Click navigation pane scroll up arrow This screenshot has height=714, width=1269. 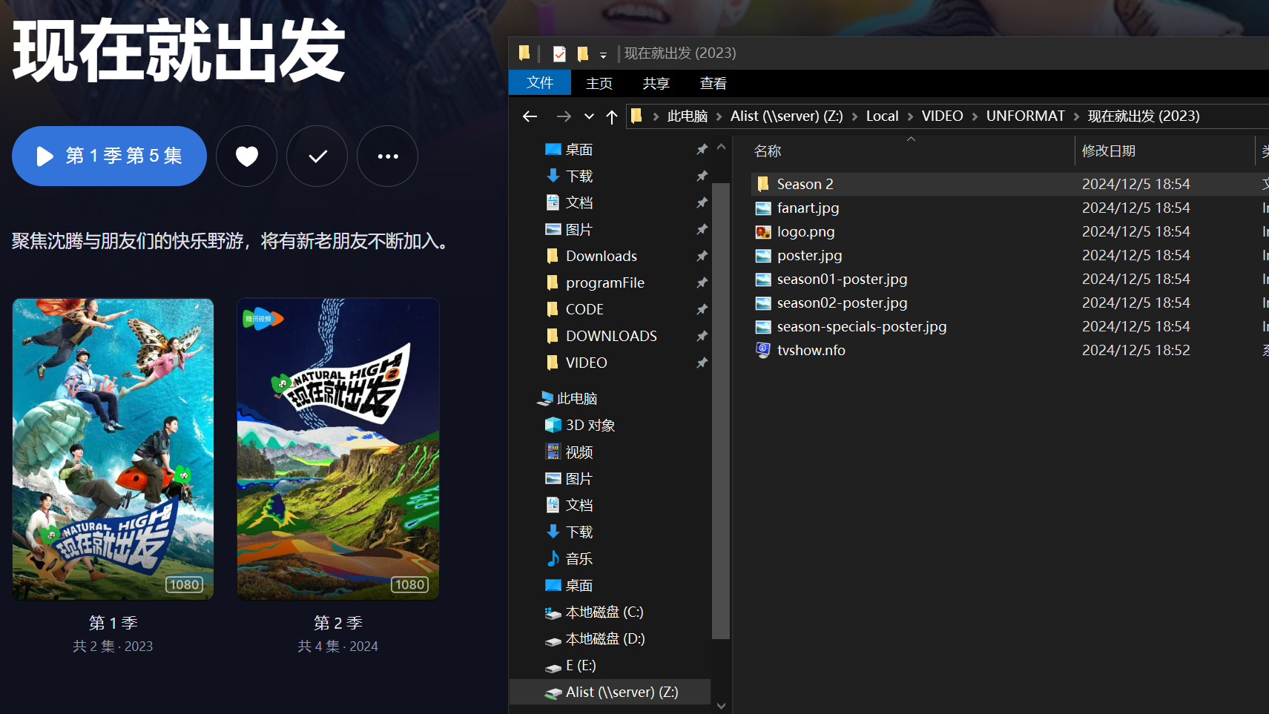click(x=721, y=147)
